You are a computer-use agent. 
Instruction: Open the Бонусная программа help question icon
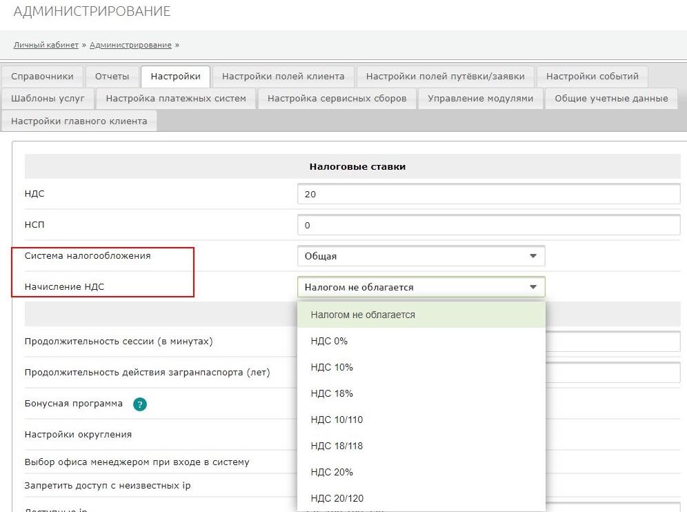pyautogui.click(x=140, y=404)
